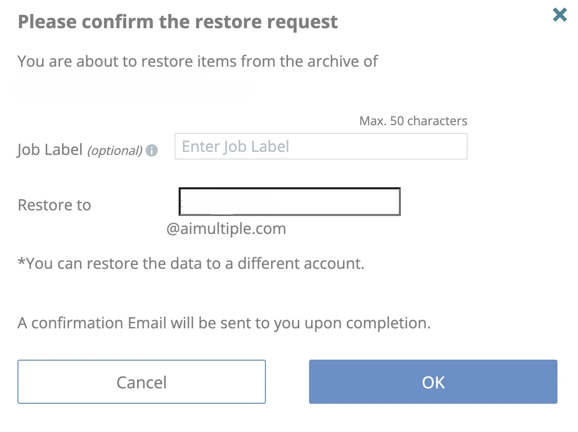Focus the Enter Job Label field
The width and height of the screenshot is (578, 432).
(321, 147)
